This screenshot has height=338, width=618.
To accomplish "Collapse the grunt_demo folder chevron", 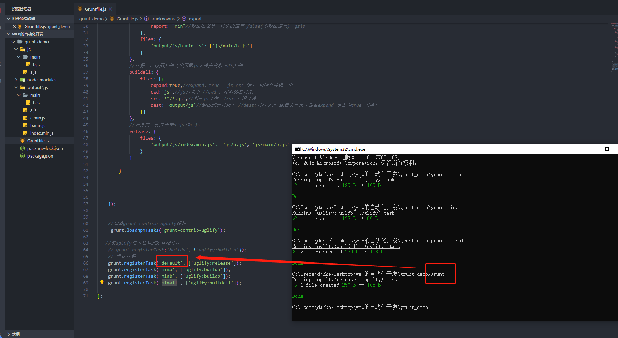I will point(13,42).
